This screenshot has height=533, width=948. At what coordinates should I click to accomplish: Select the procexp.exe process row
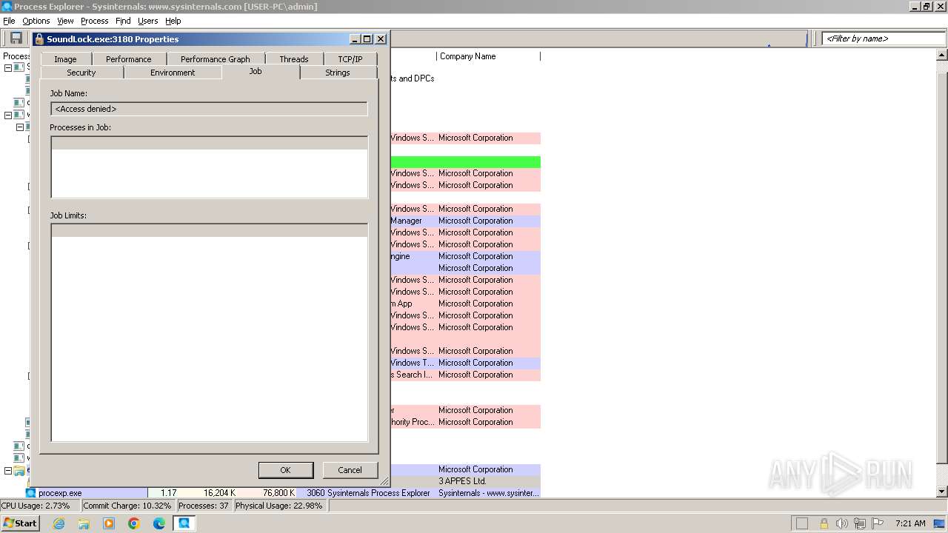[283, 493]
